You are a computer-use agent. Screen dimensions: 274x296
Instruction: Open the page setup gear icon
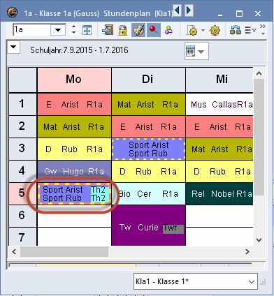tap(192, 30)
